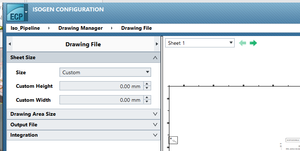Image resolution: width=300 pixels, height=151 pixels.
Task: Select Drawing Manager in the breadcrumb
Action: (81, 28)
